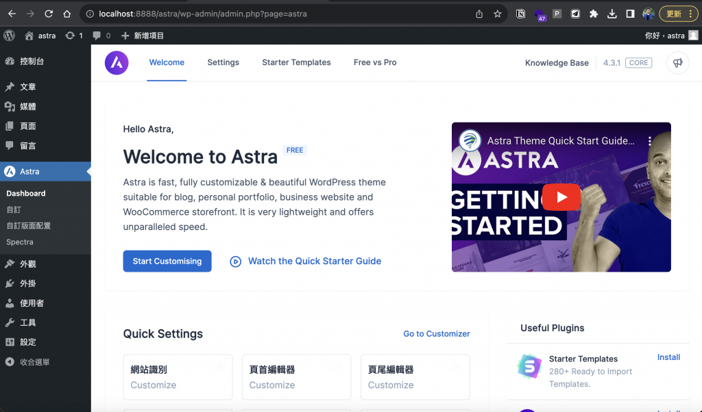Open the megaphone what's new icon
Image resolution: width=702 pixels, height=412 pixels.
[678, 62]
